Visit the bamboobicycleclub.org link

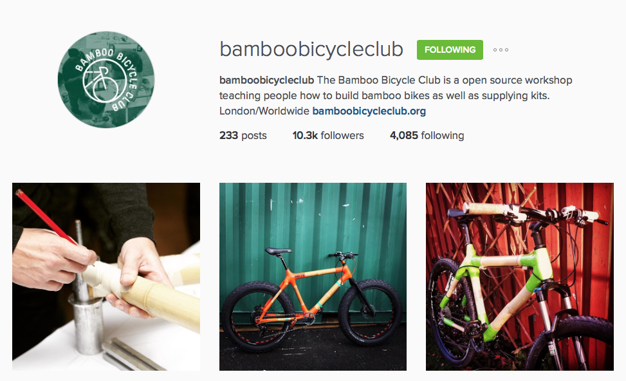click(369, 111)
